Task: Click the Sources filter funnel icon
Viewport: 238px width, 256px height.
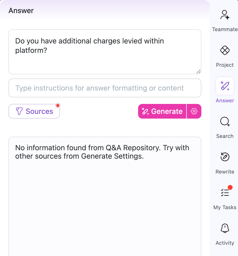Action: 19,111
